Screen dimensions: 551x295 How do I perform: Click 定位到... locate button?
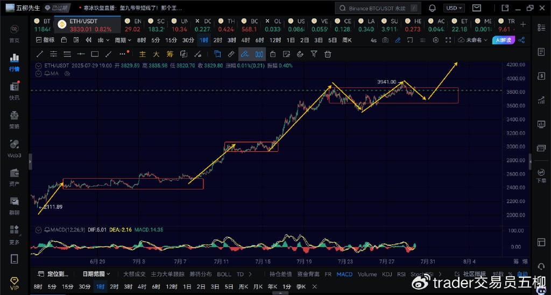(x=53, y=274)
